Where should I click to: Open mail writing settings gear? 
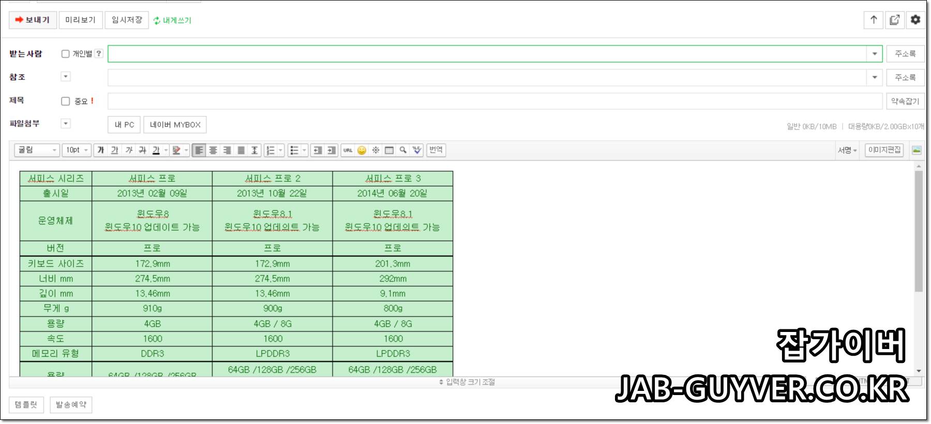pos(915,20)
